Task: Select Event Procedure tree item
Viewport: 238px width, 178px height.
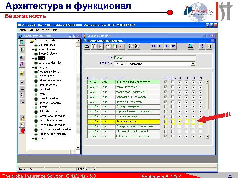Action: click(48, 98)
